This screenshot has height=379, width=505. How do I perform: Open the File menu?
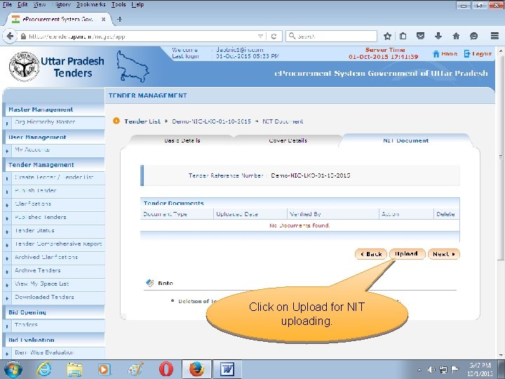coord(7,4)
